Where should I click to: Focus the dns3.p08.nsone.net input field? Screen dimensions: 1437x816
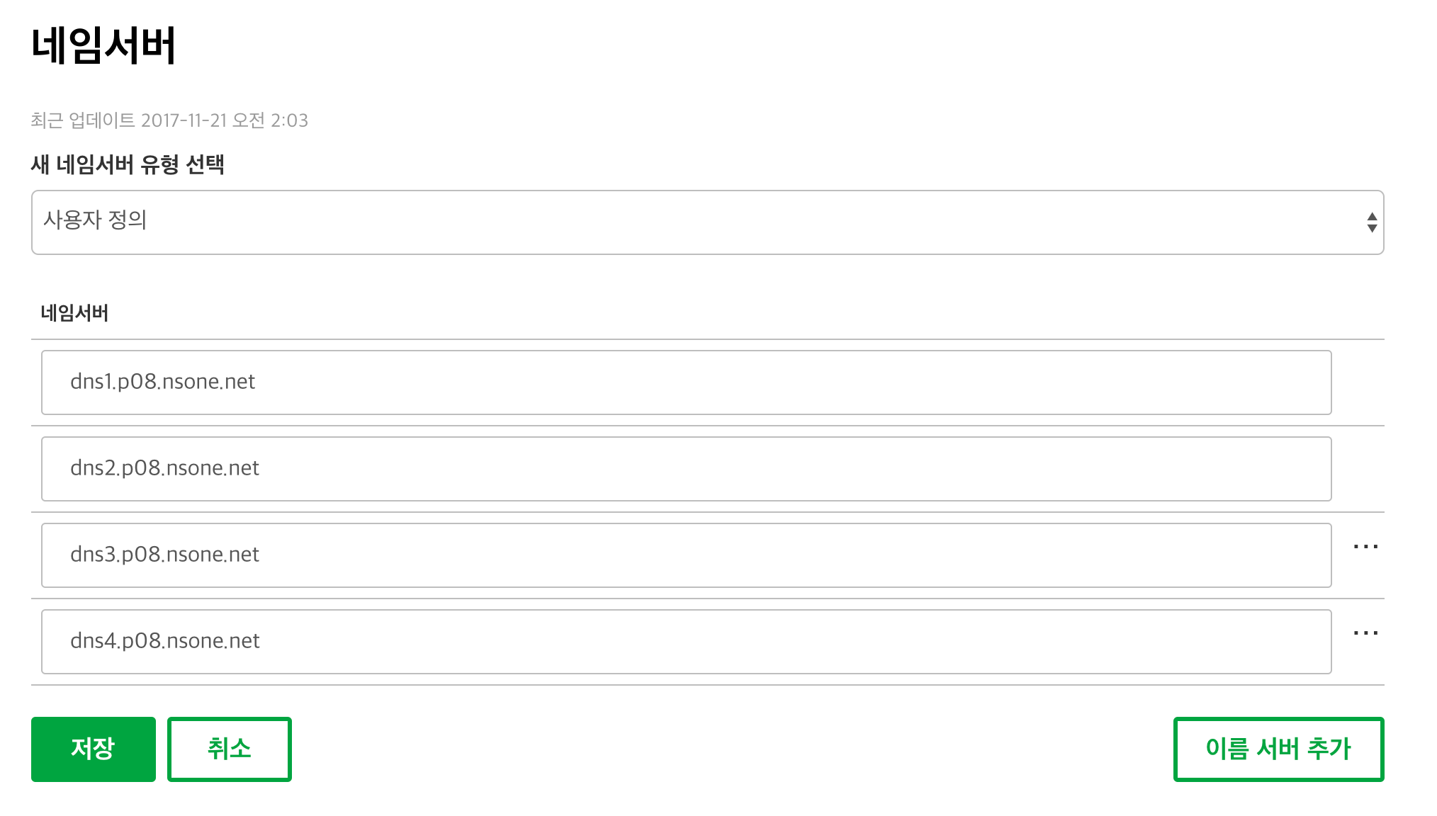(x=686, y=555)
